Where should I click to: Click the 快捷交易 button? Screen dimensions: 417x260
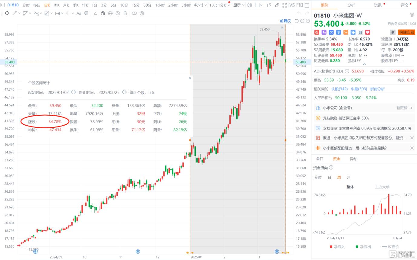point(406,32)
